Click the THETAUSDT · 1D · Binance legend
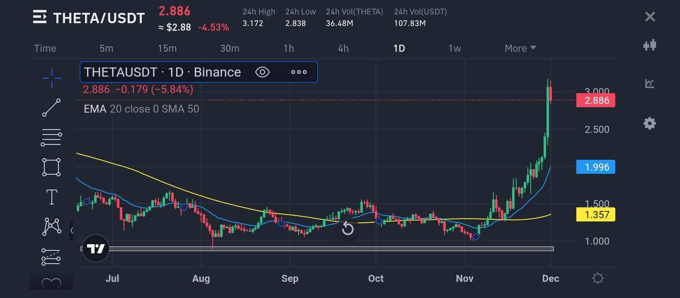This screenshot has height=298, width=680. pos(162,72)
